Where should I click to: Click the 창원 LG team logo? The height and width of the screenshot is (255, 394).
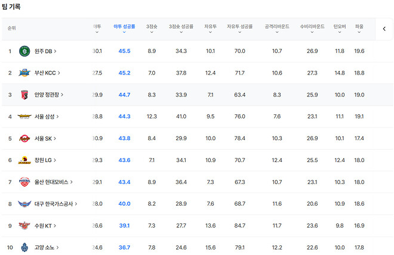pos(24,160)
